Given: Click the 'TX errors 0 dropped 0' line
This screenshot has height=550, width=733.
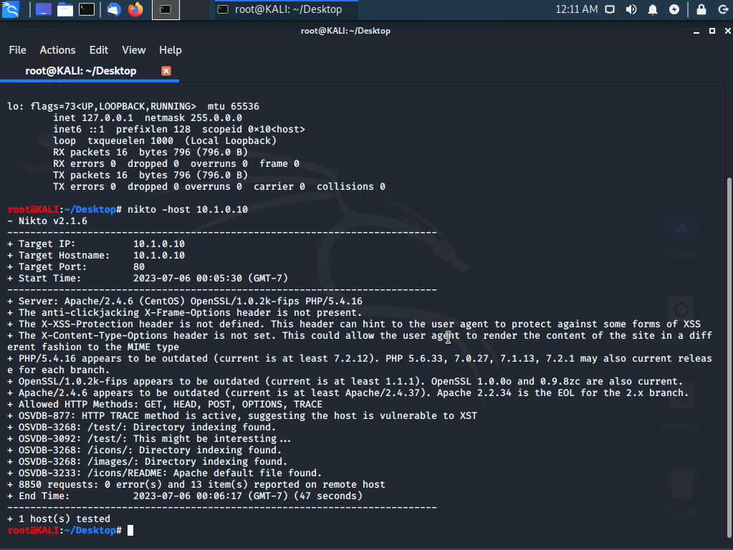Looking at the screenshot, I should [x=219, y=187].
